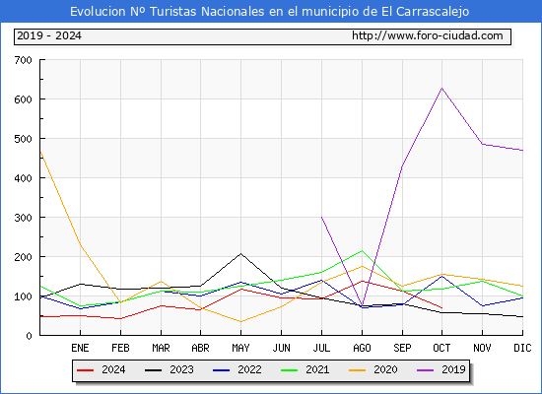Click the ENE month axis label

[x=80, y=348]
